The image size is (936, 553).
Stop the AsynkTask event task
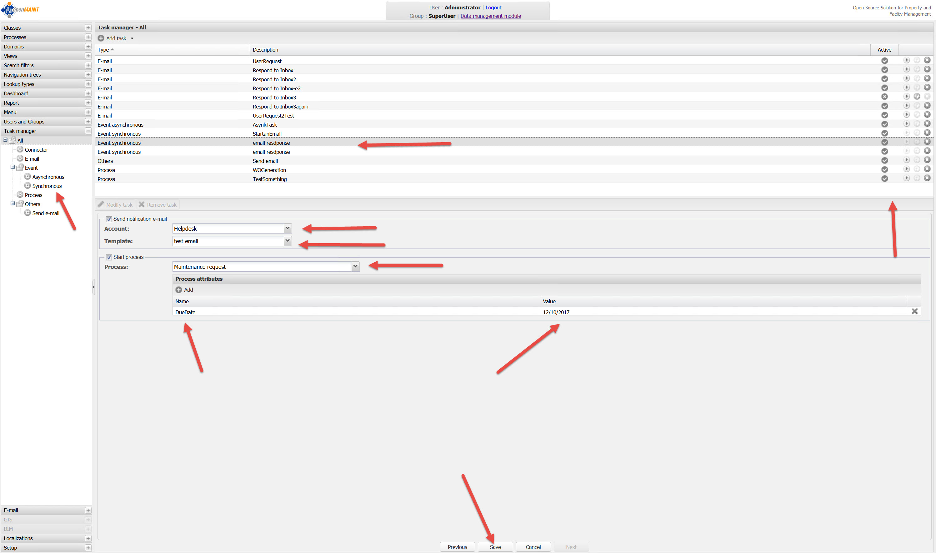click(x=927, y=124)
